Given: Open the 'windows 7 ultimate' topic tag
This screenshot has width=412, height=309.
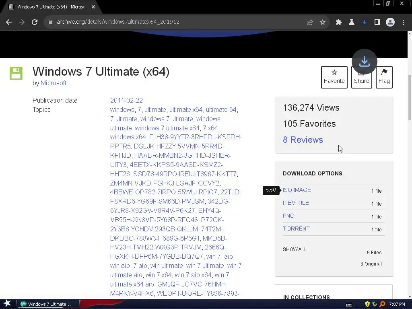Looking at the screenshot, I should (167, 119).
